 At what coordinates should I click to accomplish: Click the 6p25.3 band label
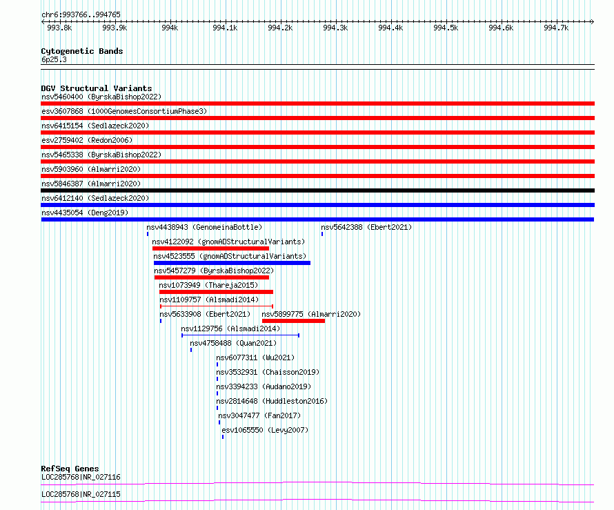54,59
